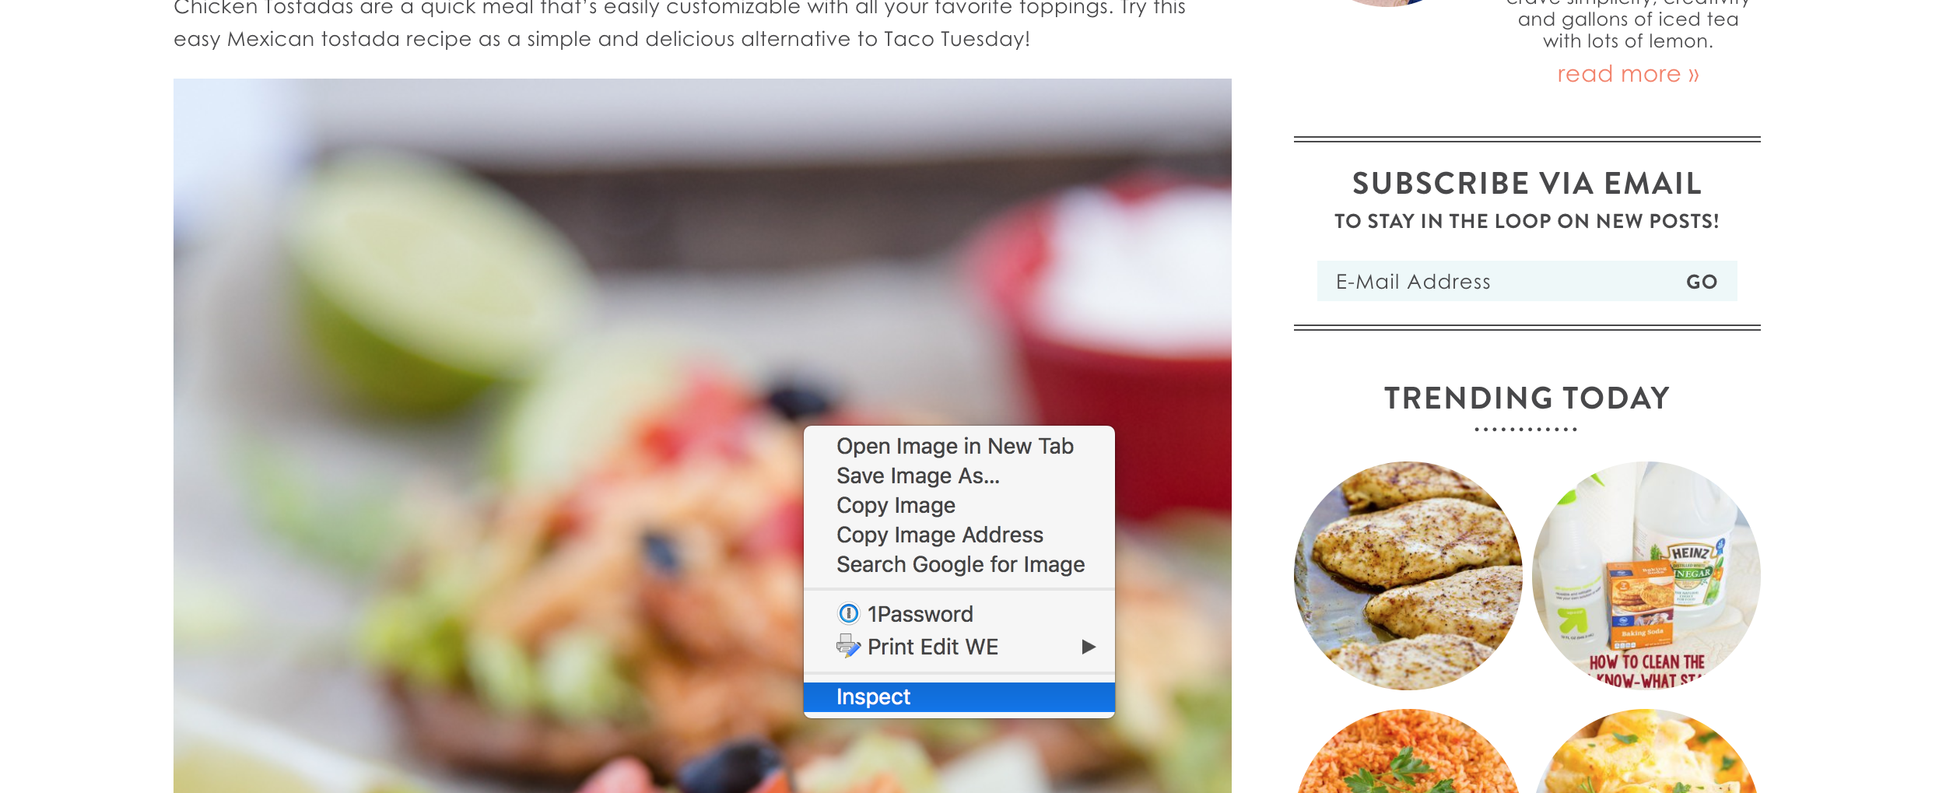This screenshot has width=1939, height=793.
Task: Click the 1Password icon in context menu
Action: tap(848, 614)
